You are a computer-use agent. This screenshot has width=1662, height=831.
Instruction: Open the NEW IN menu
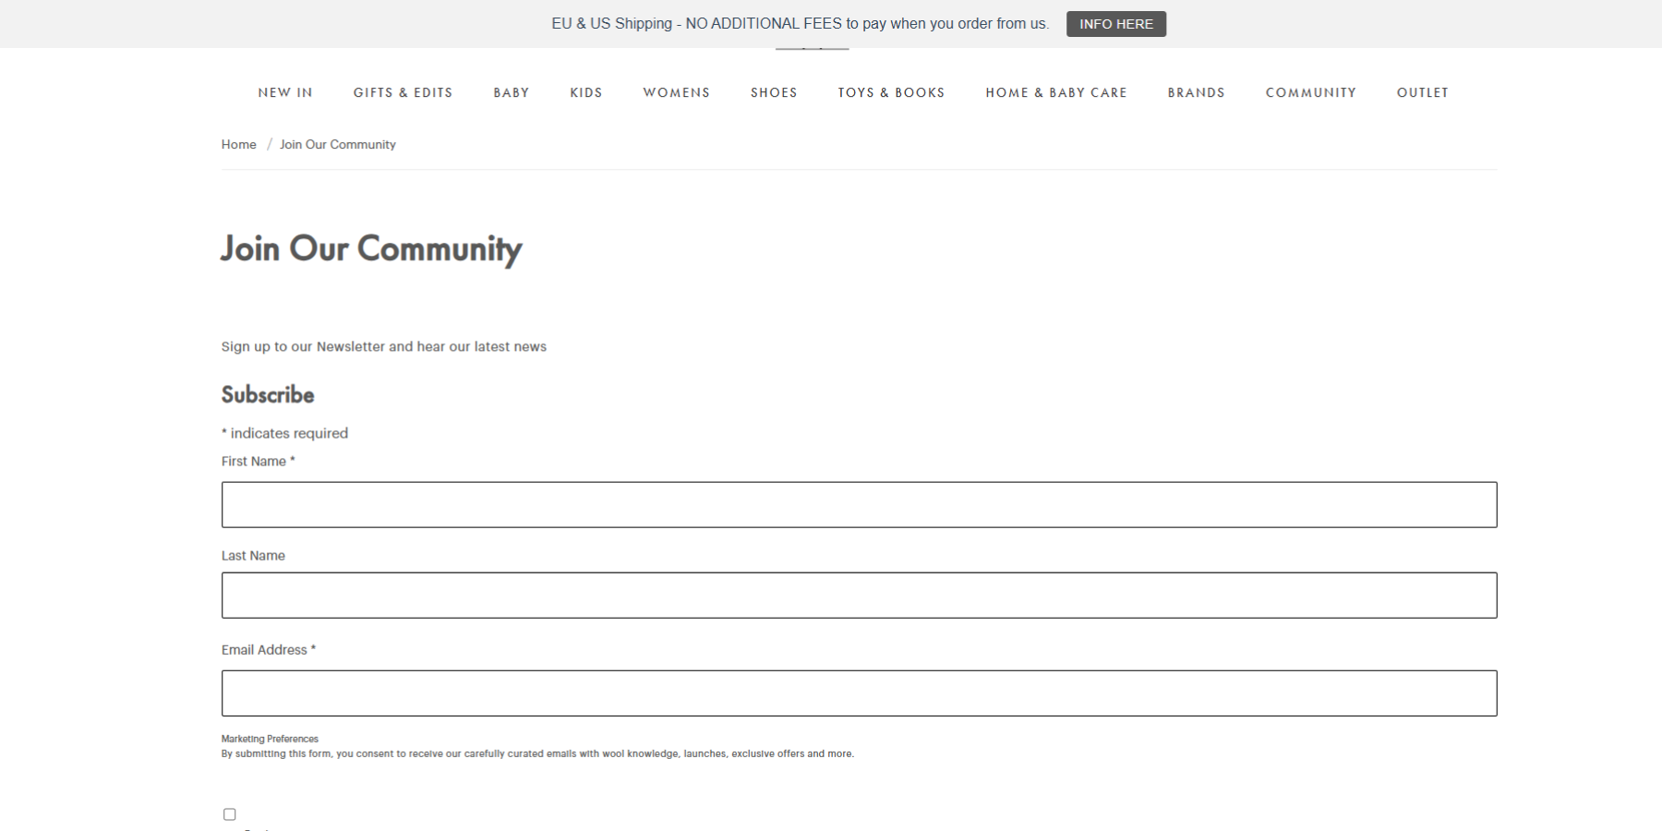pyautogui.click(x=285, y=92)
